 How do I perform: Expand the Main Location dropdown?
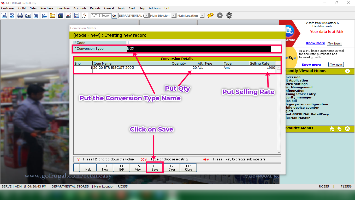tap(202, 16)
